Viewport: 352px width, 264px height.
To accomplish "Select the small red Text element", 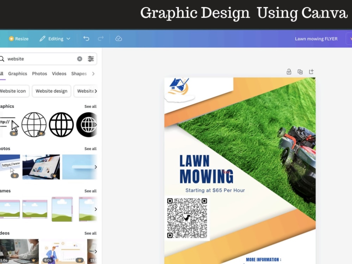I will coord(226,172).
